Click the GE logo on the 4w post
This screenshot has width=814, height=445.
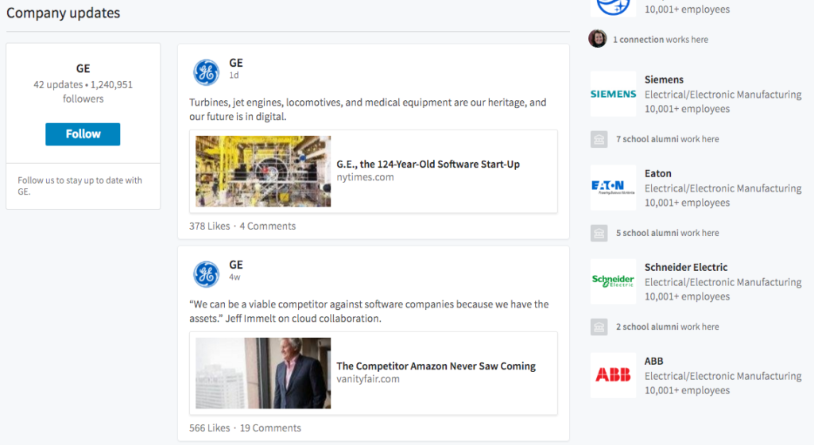point(206,274)
